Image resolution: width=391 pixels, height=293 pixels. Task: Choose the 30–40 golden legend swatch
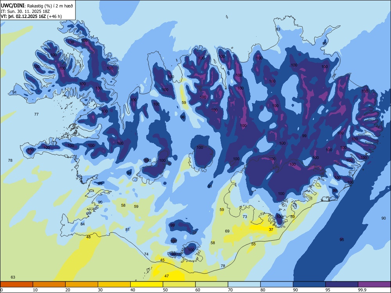[114, 284]
